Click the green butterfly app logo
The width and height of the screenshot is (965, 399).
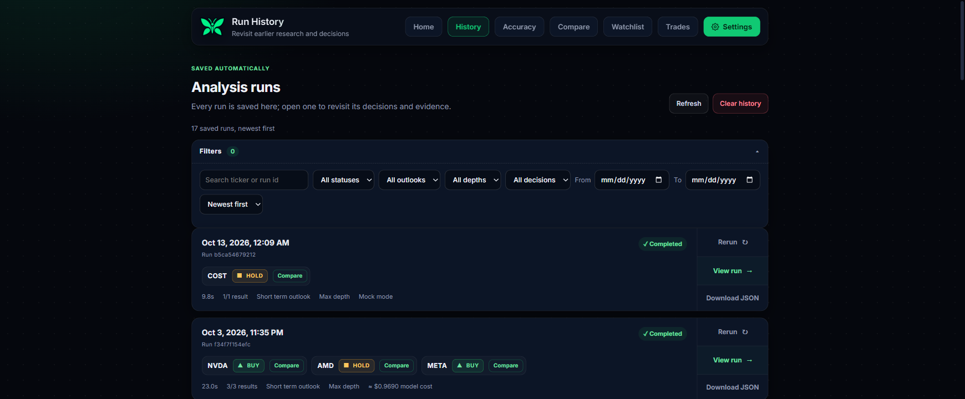[x=212, y=27]
